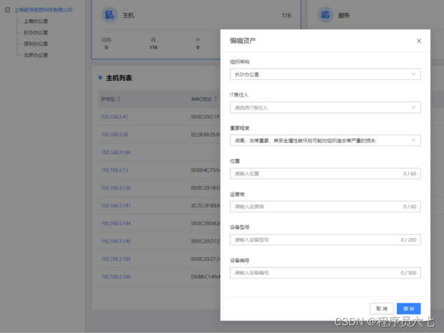Click the 服务 card icon
Screen dimensions: 444x333
[325, 15]
